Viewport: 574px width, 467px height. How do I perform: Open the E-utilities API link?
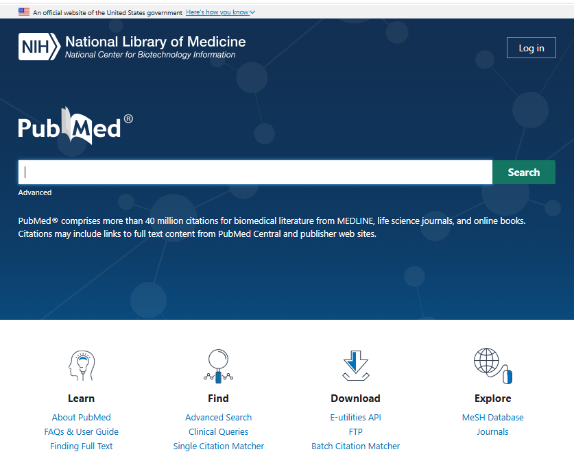(355, 417)
